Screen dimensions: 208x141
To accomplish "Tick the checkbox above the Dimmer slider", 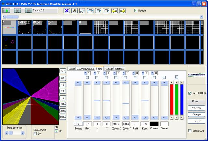I will [x=164, y=77].
